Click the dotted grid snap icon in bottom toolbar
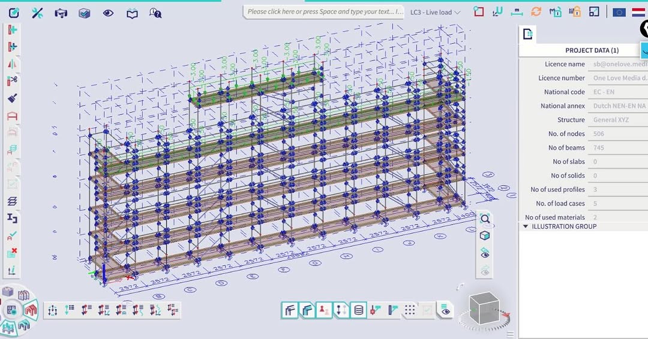 click(x=410, y=310)
